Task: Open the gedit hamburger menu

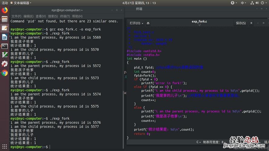Action: [251, 23]
